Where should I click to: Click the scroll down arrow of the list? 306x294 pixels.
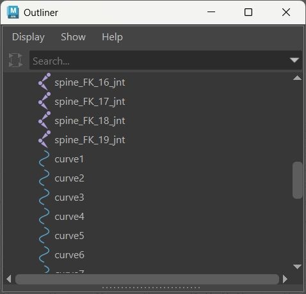click(x=297, y=267)
